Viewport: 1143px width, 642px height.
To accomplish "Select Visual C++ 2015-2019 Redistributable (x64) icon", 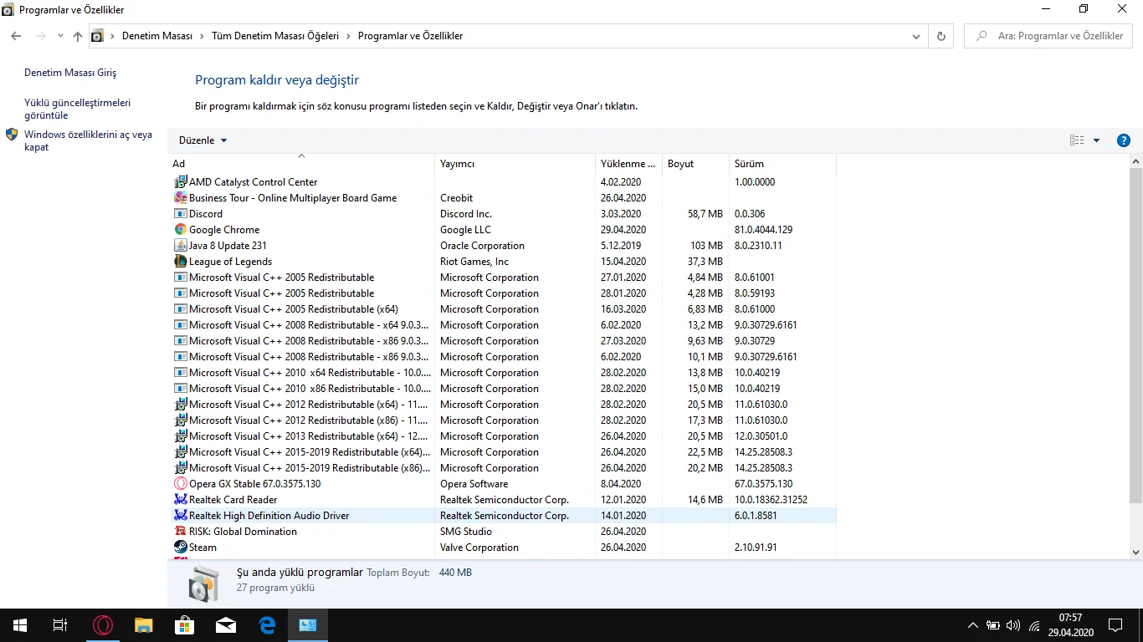I will [x=180, y=452].
